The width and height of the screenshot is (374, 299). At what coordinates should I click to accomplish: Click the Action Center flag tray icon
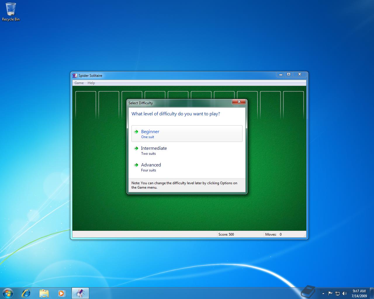330,293
